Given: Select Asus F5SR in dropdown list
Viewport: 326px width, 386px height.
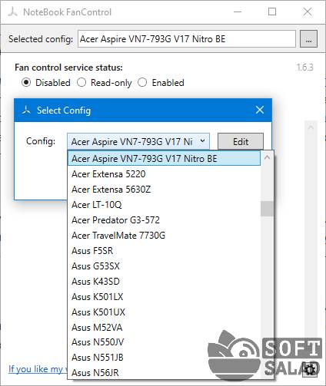Looking at the screenshot, I should pos(164,251).
